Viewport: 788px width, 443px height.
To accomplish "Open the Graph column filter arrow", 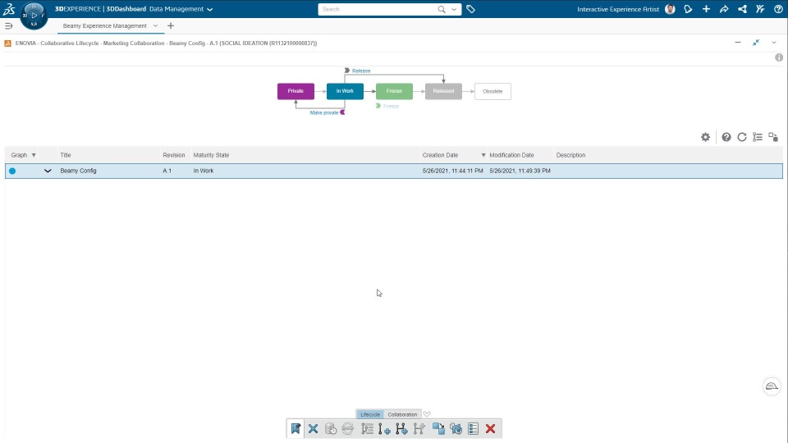I will (34, 155).
